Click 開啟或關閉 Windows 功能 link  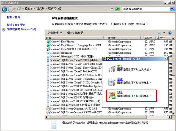pyautogui.click(x=21, y=29)
